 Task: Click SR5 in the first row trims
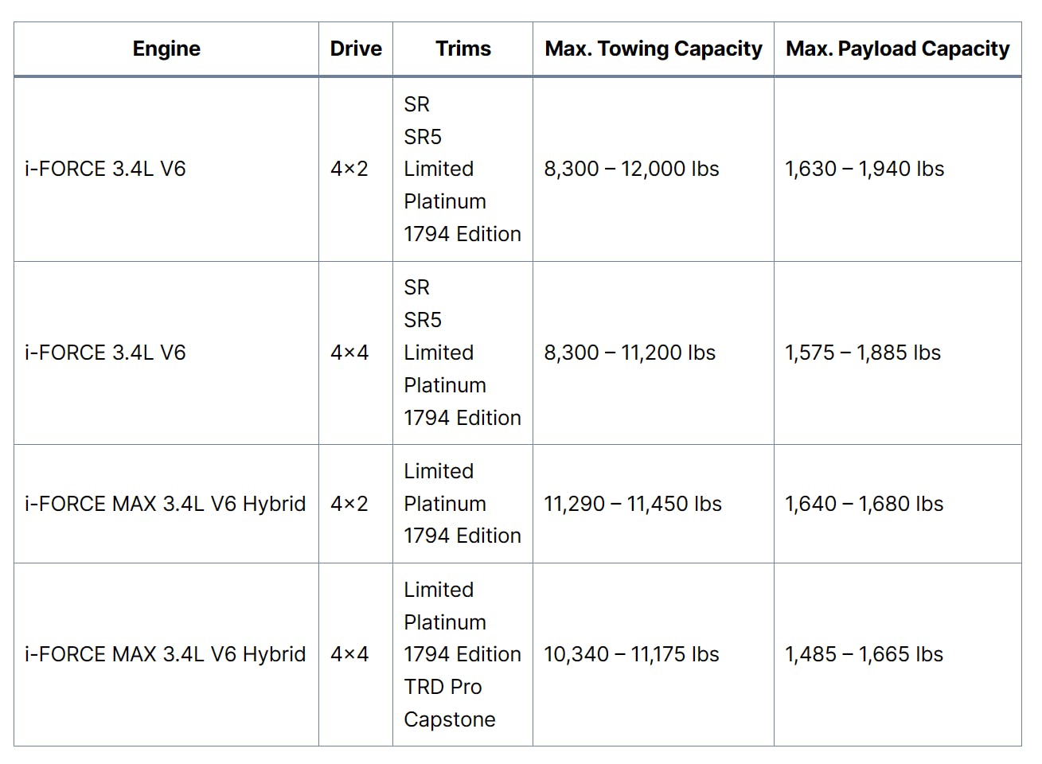click(x=423, y=137)
